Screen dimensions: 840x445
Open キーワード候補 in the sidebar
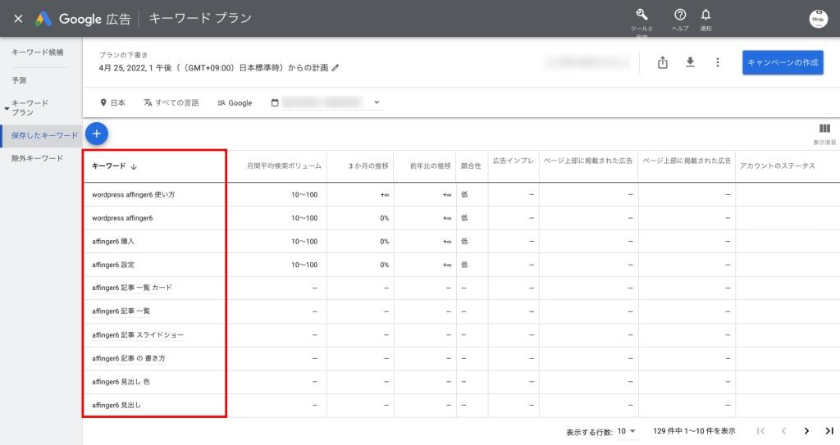tap(38, 52)
